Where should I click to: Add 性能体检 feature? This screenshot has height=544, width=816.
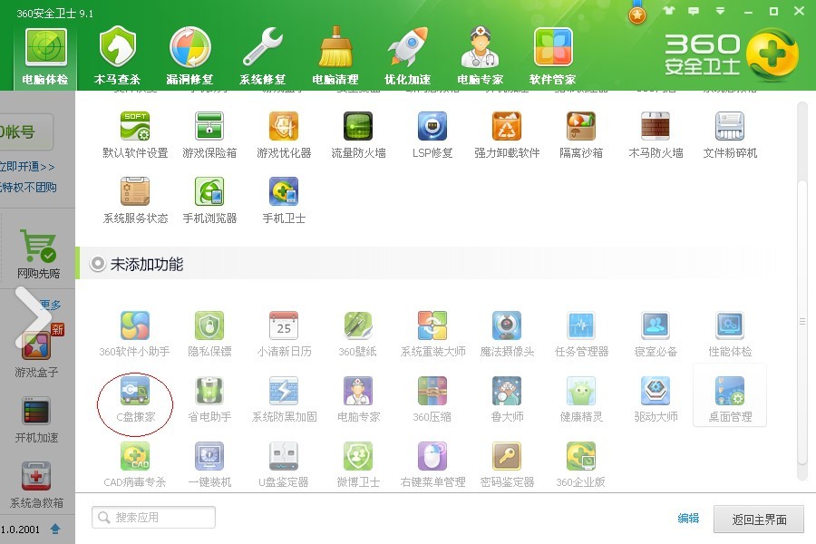point(730,333)
